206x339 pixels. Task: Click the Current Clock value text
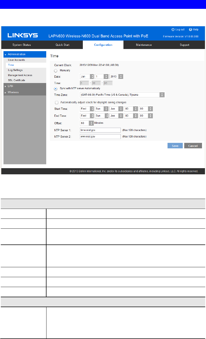tap(99, 65)
